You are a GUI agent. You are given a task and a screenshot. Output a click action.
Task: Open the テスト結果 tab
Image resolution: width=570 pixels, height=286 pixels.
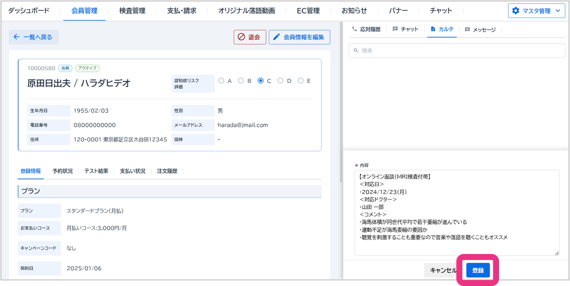[x=96, y=171]
